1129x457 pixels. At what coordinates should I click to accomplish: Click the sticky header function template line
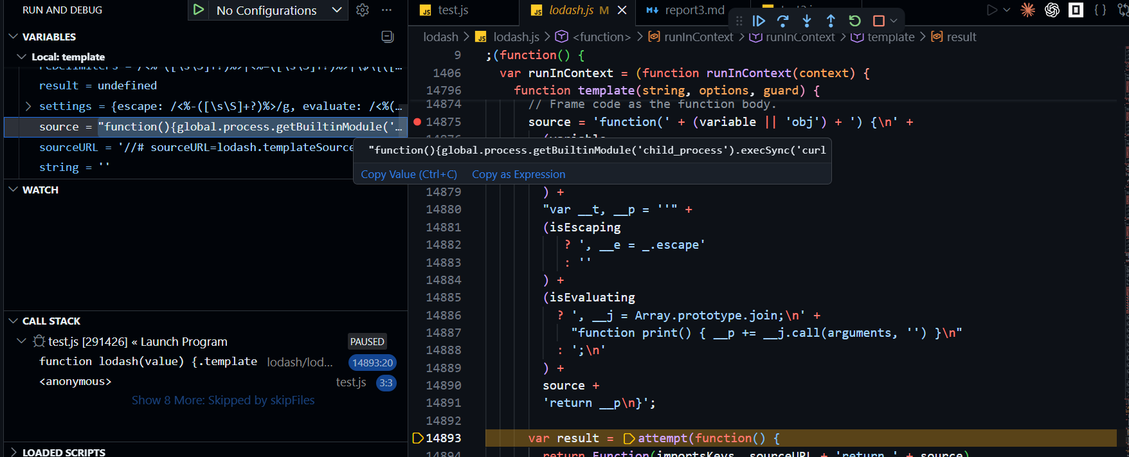[x=667, y=91]
